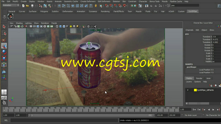
Task: Select the Universal Manipulator tool
Action: (x=4, y=65)
